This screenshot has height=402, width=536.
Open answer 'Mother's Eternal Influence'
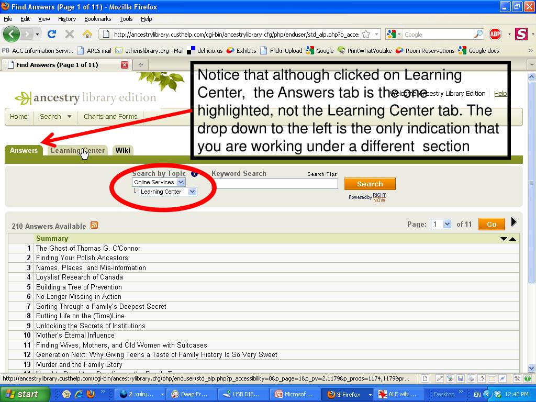75,336
